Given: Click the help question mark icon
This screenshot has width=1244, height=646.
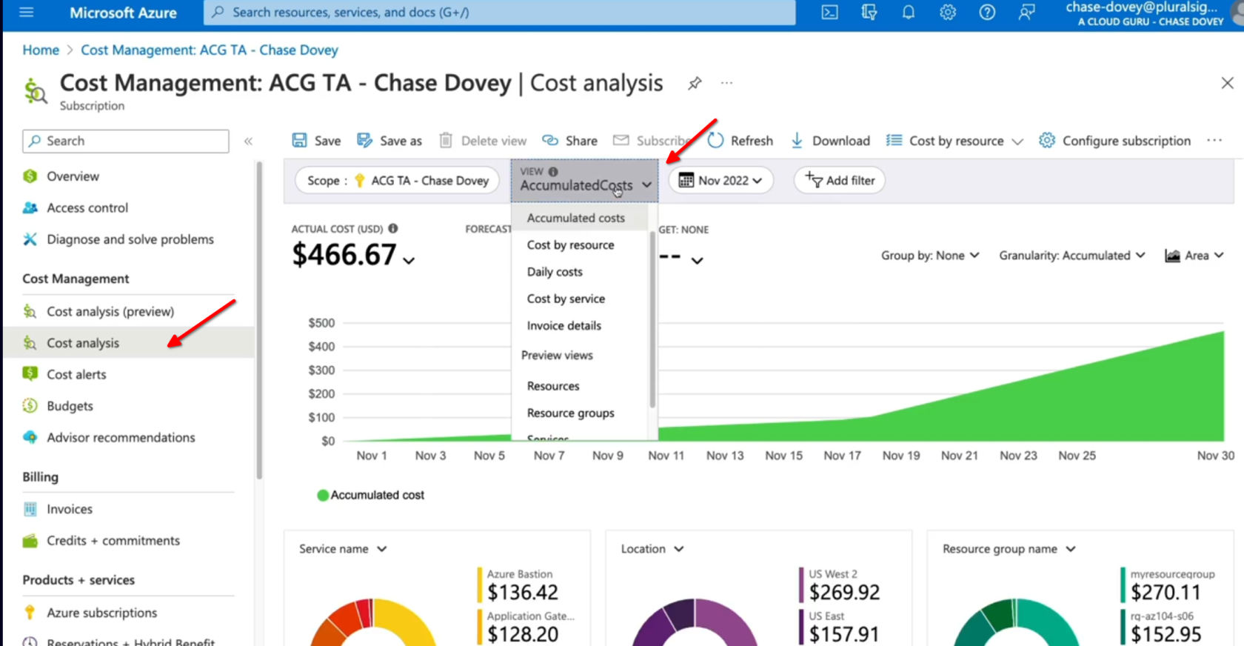Looking at the screenshot, I should tap(986, 13).
